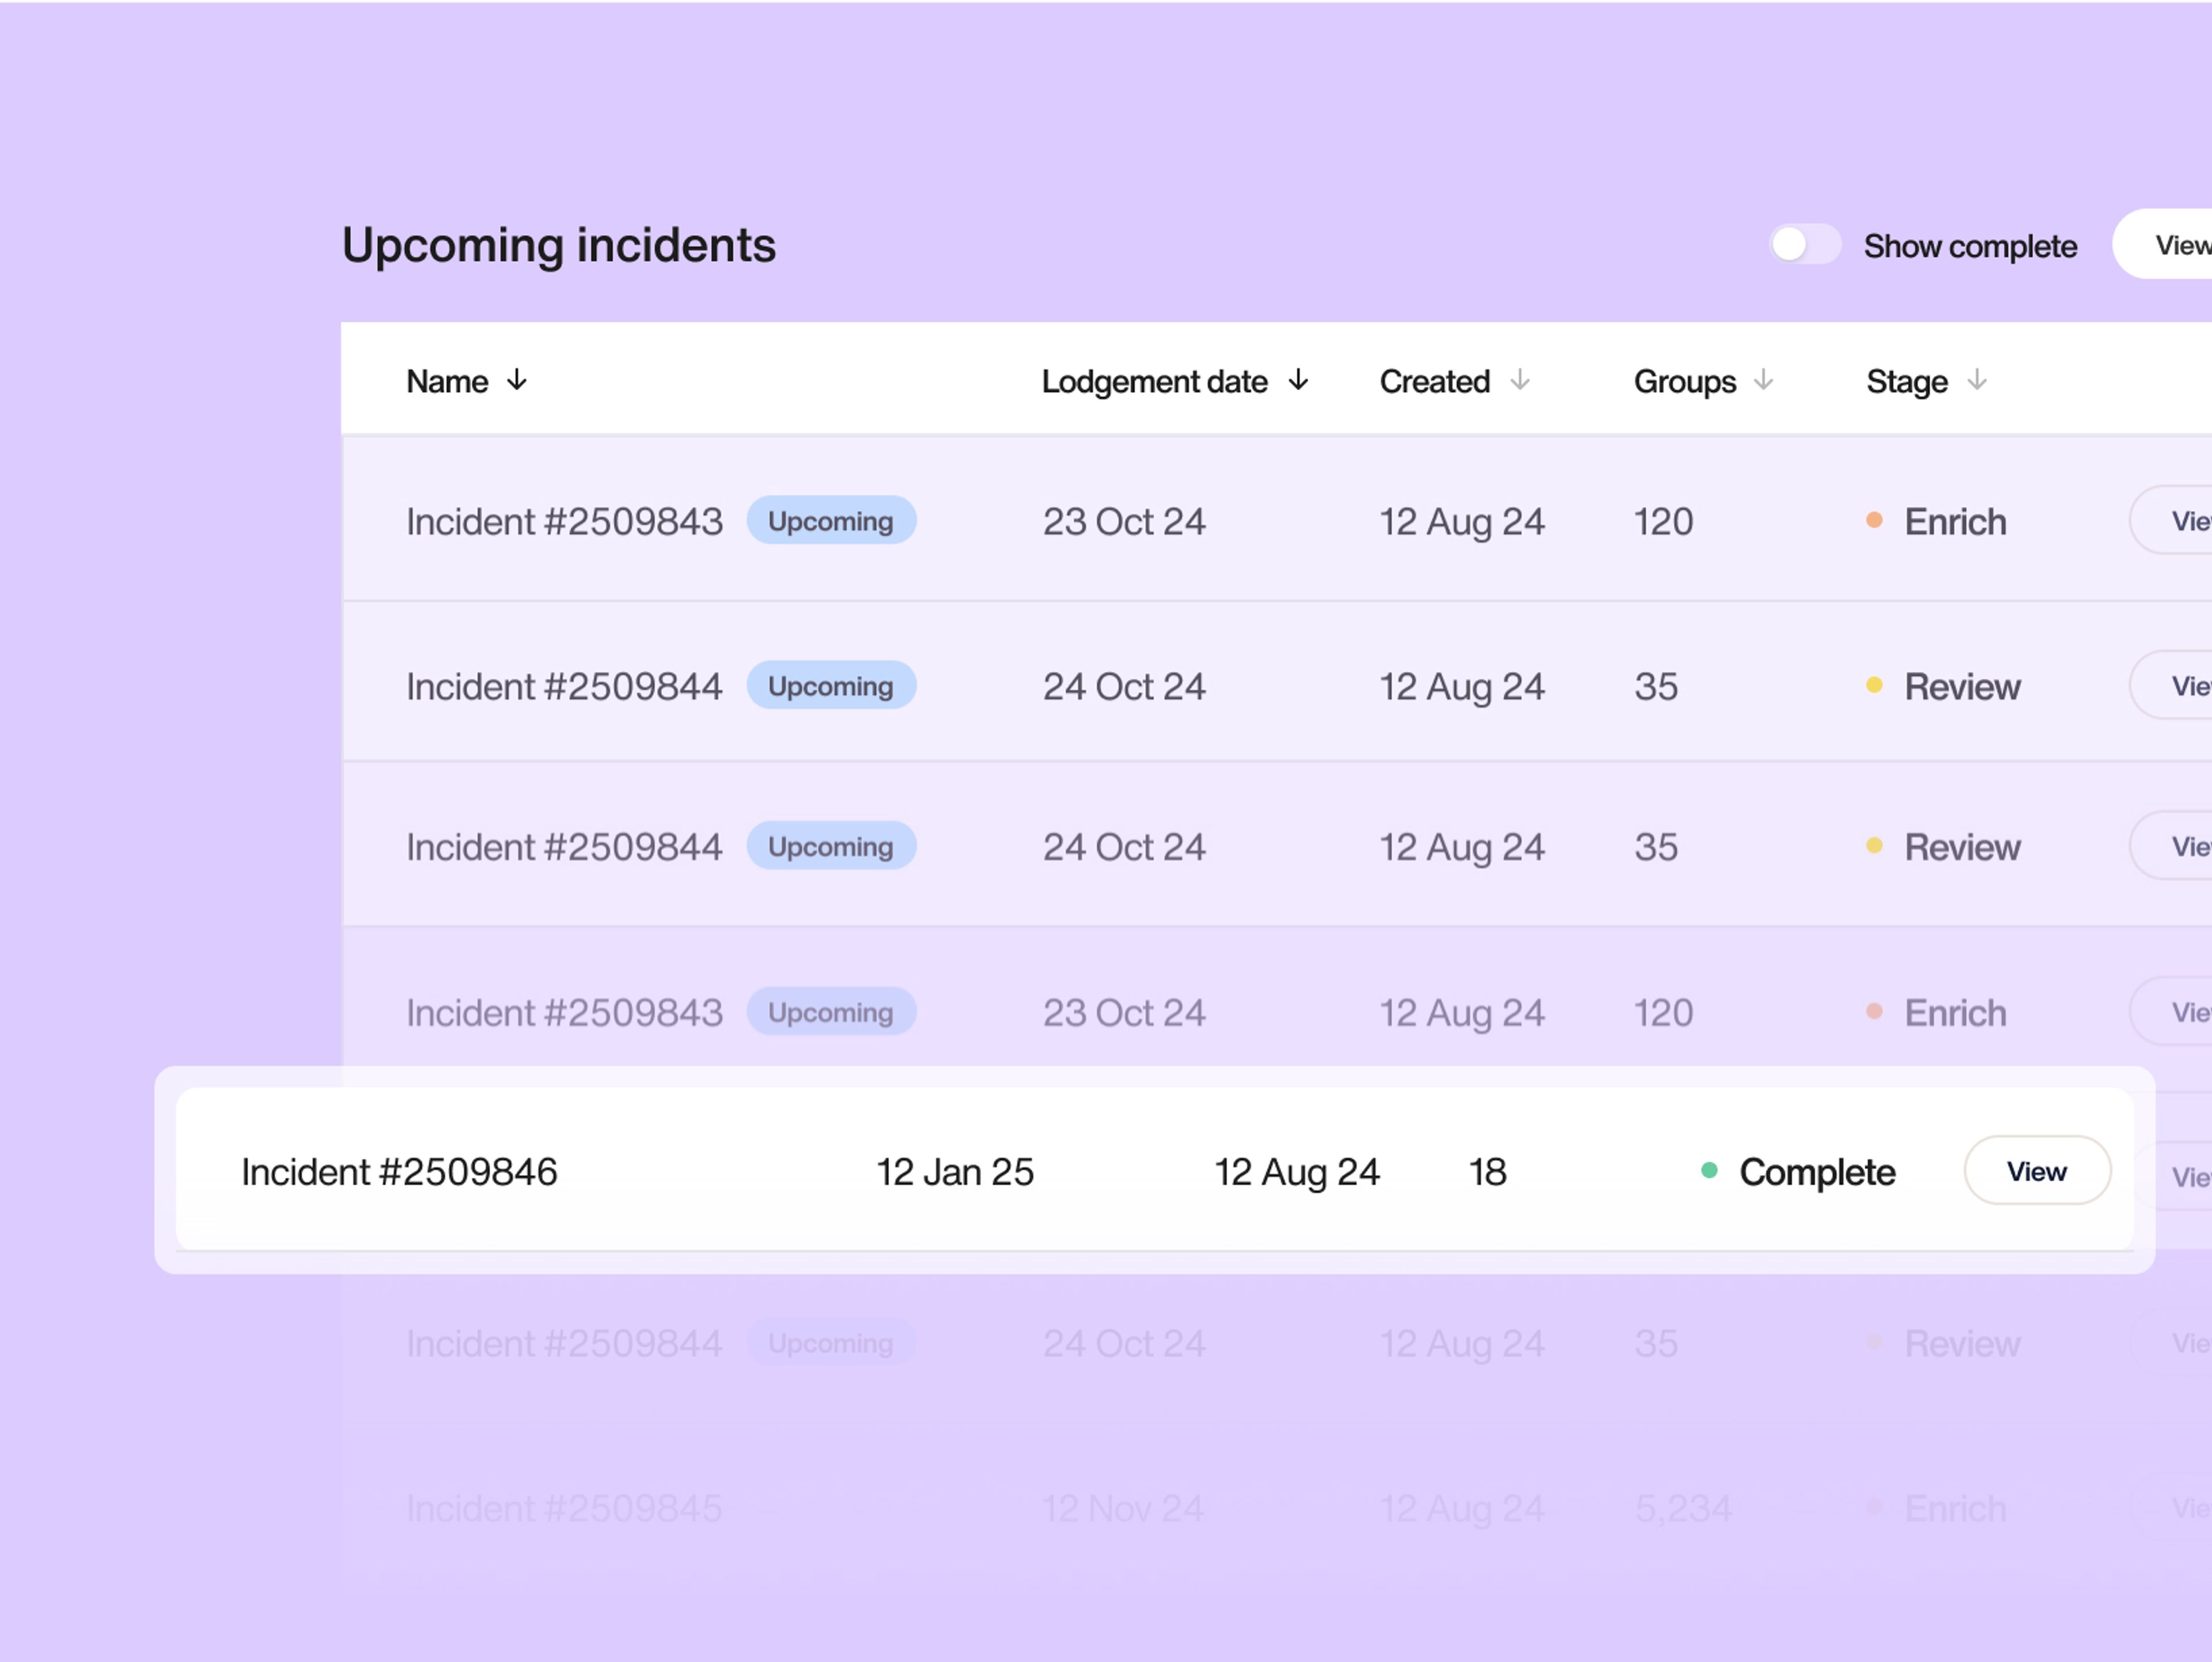Sort by the Created column header

pyautogui.click(x=1434, y=382)
